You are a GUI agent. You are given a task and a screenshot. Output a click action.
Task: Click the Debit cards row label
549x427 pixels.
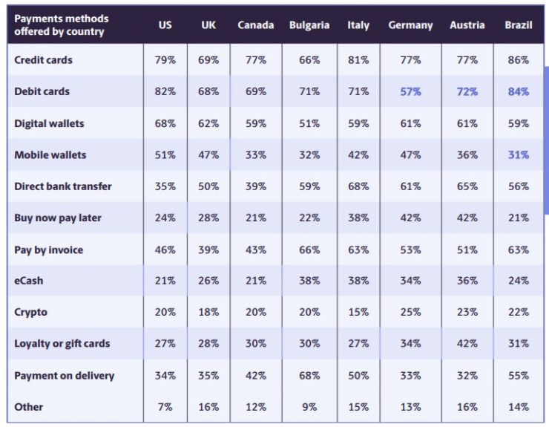point(42,91)
